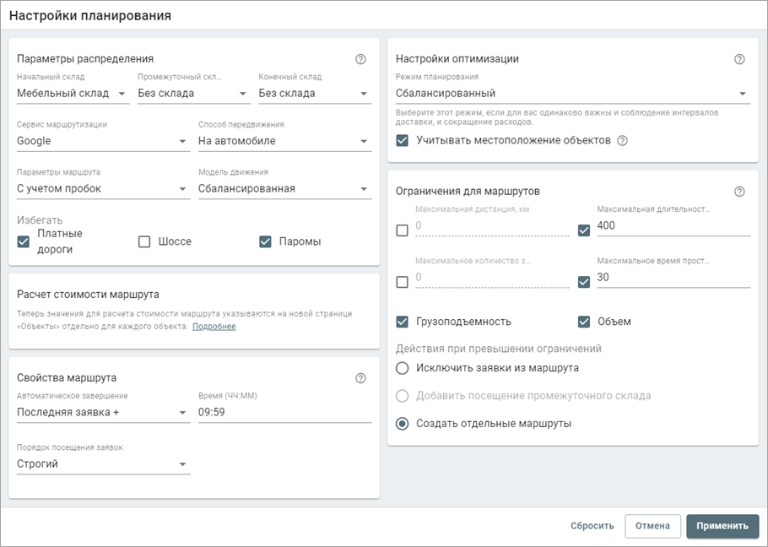Open help for Параметры распределения panel

[361, 59]
